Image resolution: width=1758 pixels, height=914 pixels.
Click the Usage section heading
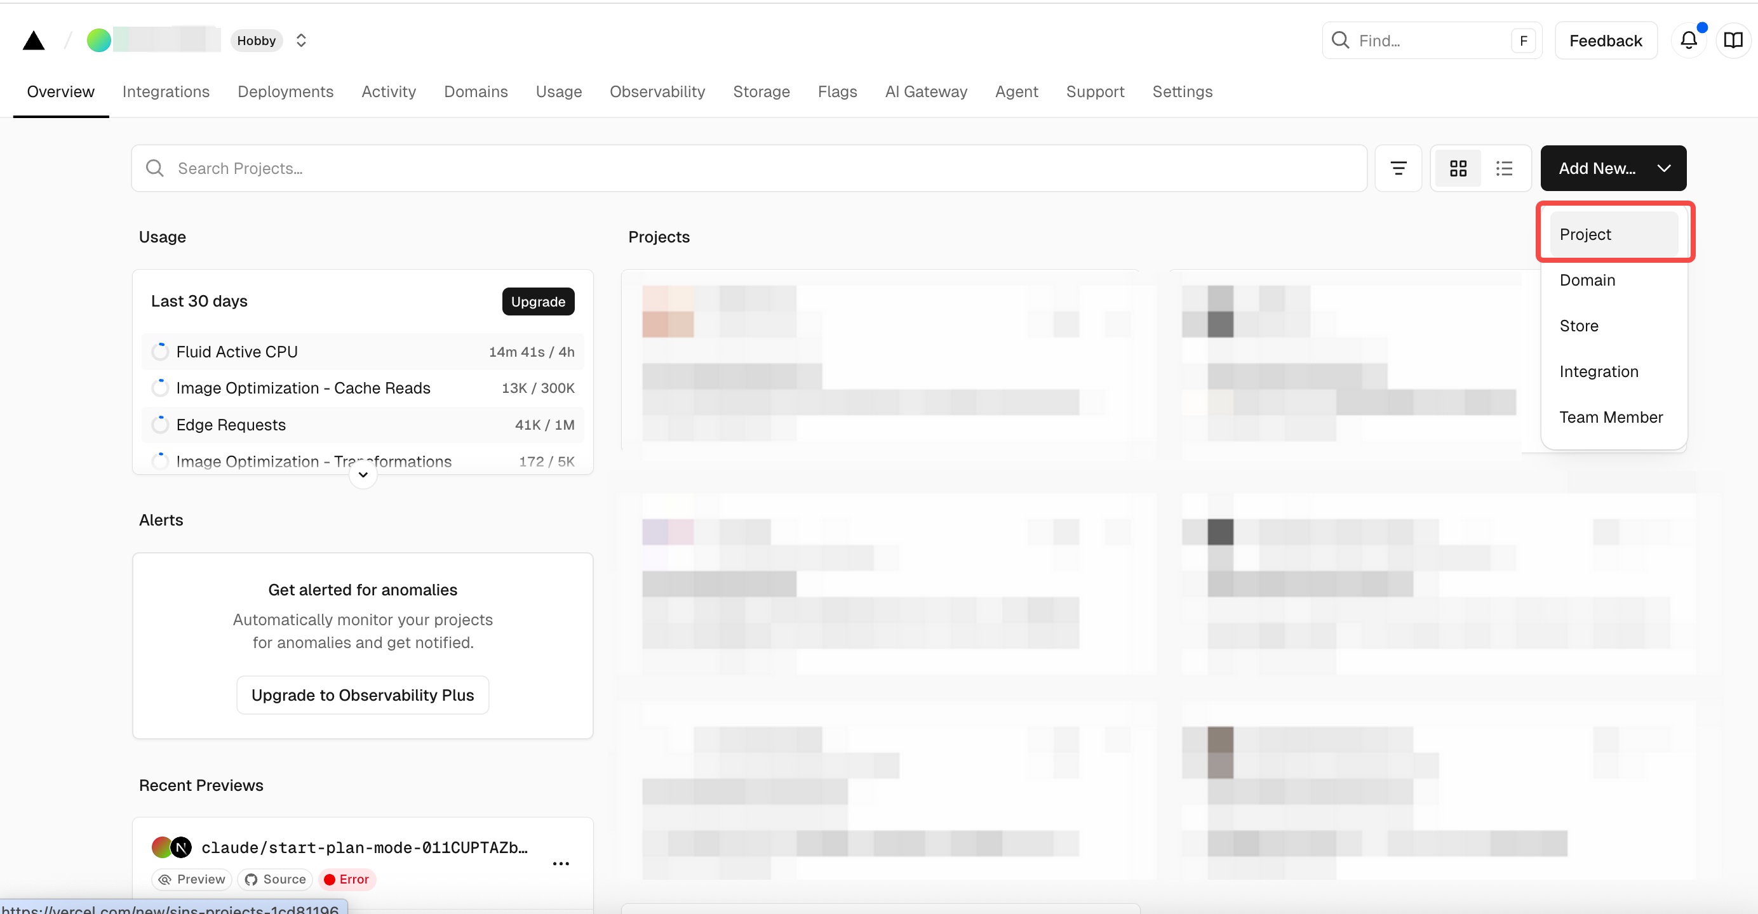click(x=163, y=237)
